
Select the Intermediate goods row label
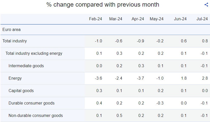(26, 66)
